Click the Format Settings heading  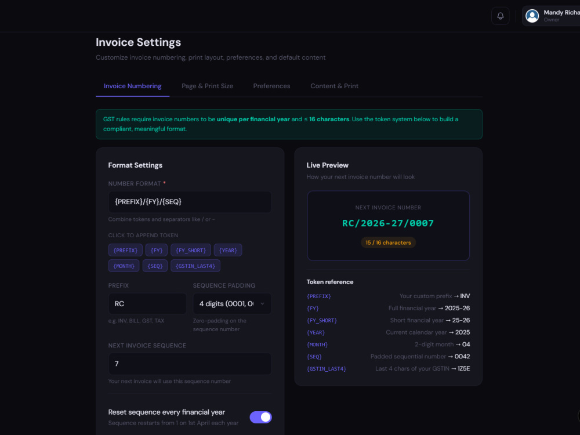tap(135, 165)
